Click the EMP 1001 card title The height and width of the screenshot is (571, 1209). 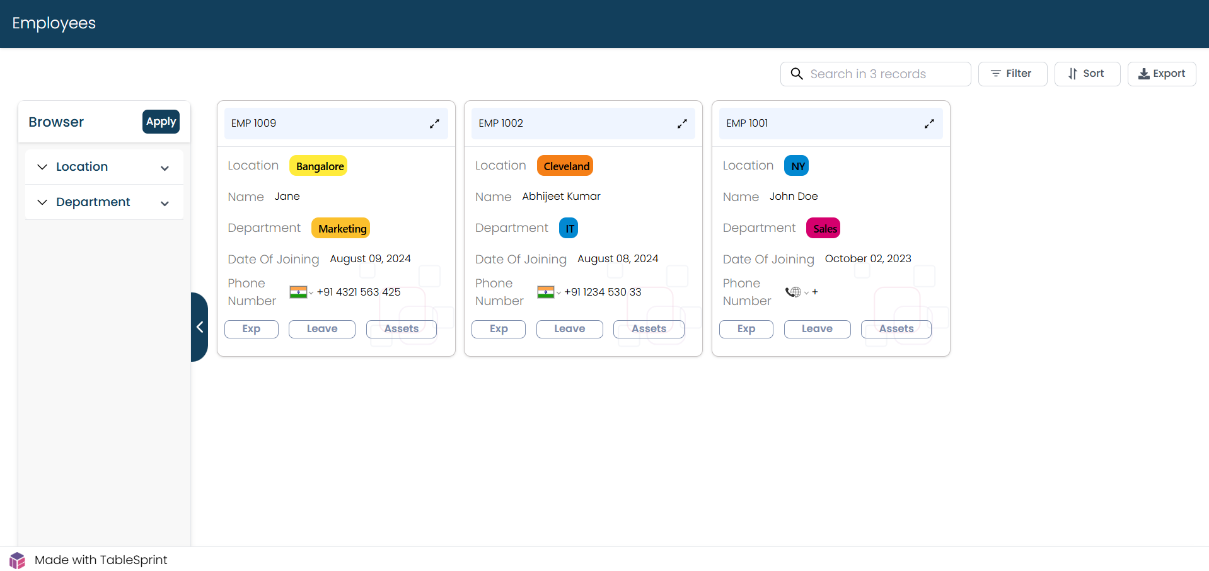click(747, 124)
